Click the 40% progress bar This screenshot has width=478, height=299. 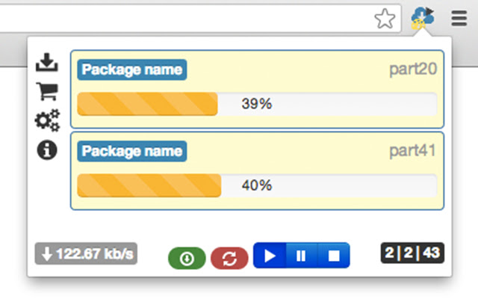click(257, 185)
